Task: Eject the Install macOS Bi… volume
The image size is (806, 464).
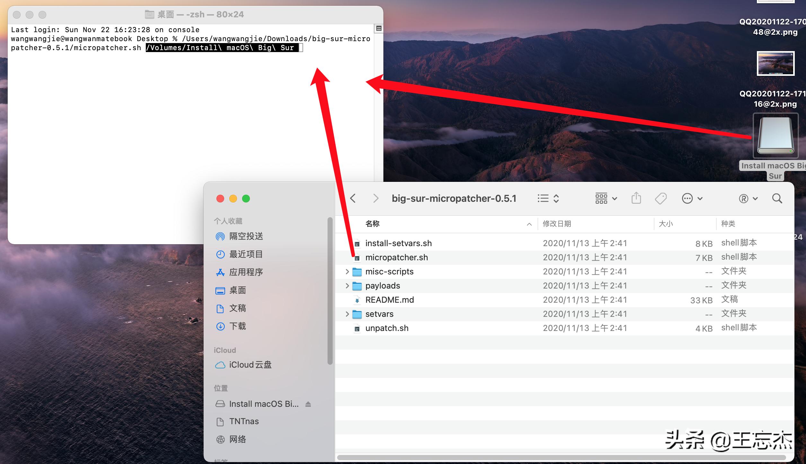Action: [x=308, y=404]
